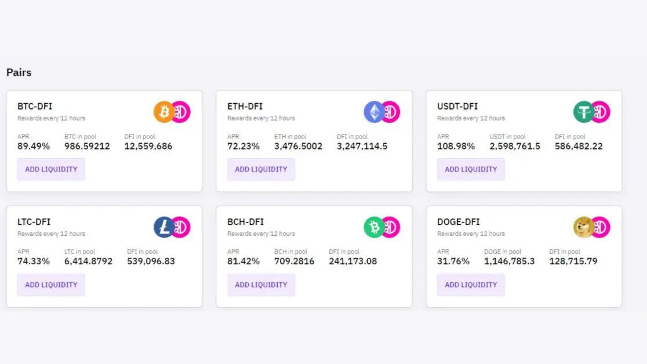The height and width of the screenshot is (364, 647).
Task: Click the pink DFI icon on DOGE-DFI card
Action: click(x=601, y=227)
